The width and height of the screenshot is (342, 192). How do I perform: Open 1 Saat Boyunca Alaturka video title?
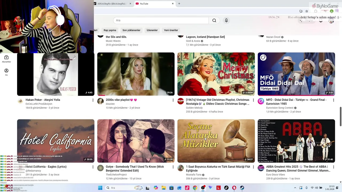tap(218, 169)
